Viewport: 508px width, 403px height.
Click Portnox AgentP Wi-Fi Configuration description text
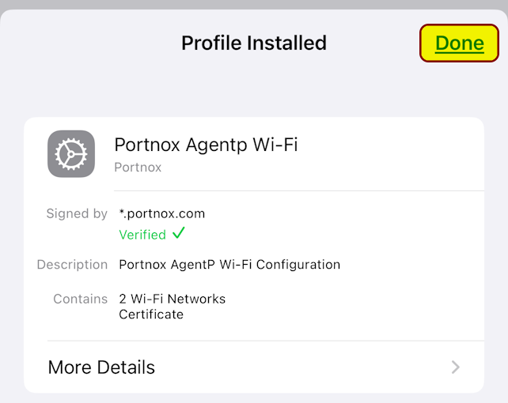pyautogui.click(x=229, y=265)
